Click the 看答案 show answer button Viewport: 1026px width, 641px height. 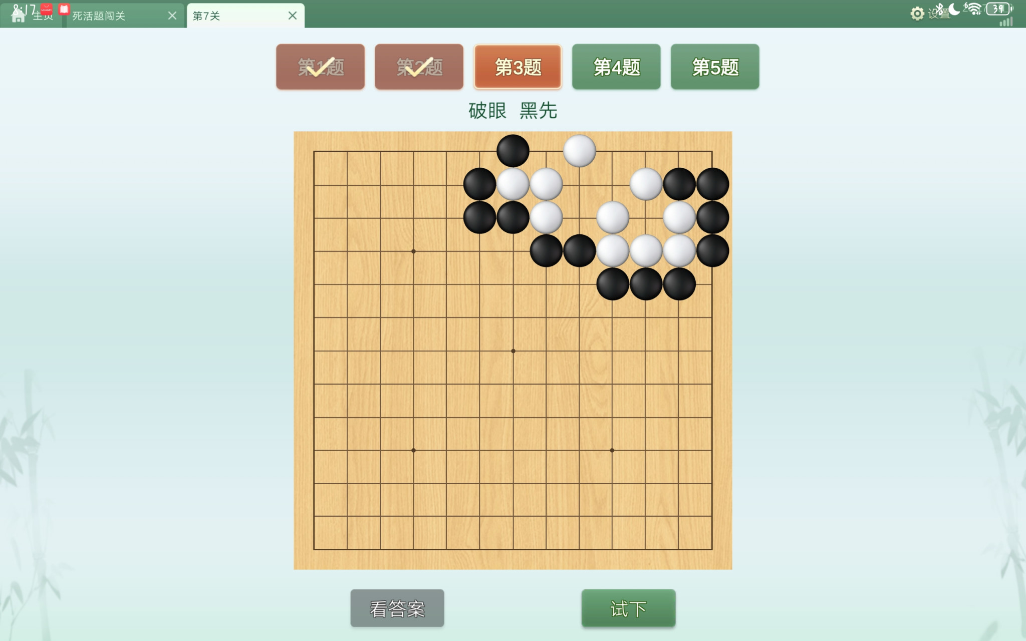[397, 608]
